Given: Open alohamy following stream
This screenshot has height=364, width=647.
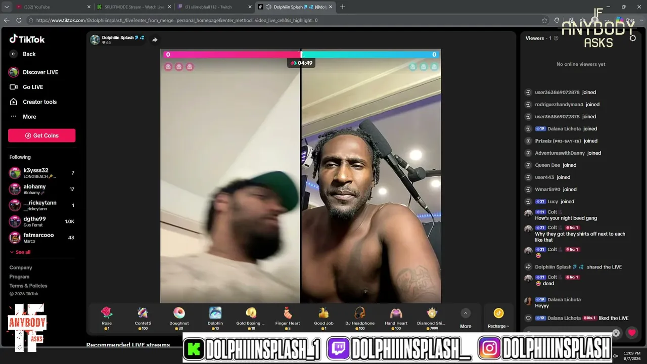Looking at the screenshot, I should [42, 189].
